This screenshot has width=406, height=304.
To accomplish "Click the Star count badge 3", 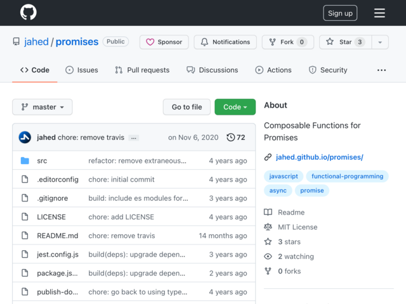I will tap(360, 42).
